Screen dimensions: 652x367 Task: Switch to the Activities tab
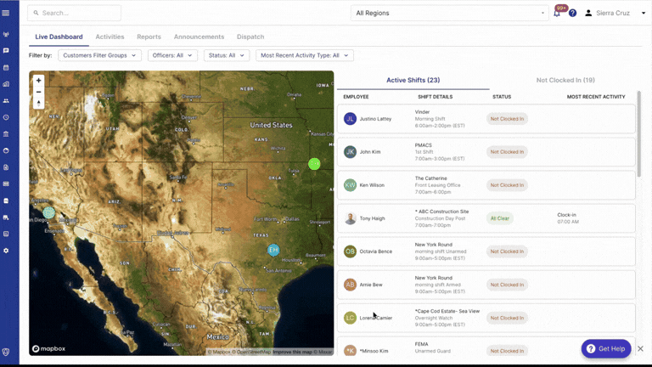(x=110, y=37)
